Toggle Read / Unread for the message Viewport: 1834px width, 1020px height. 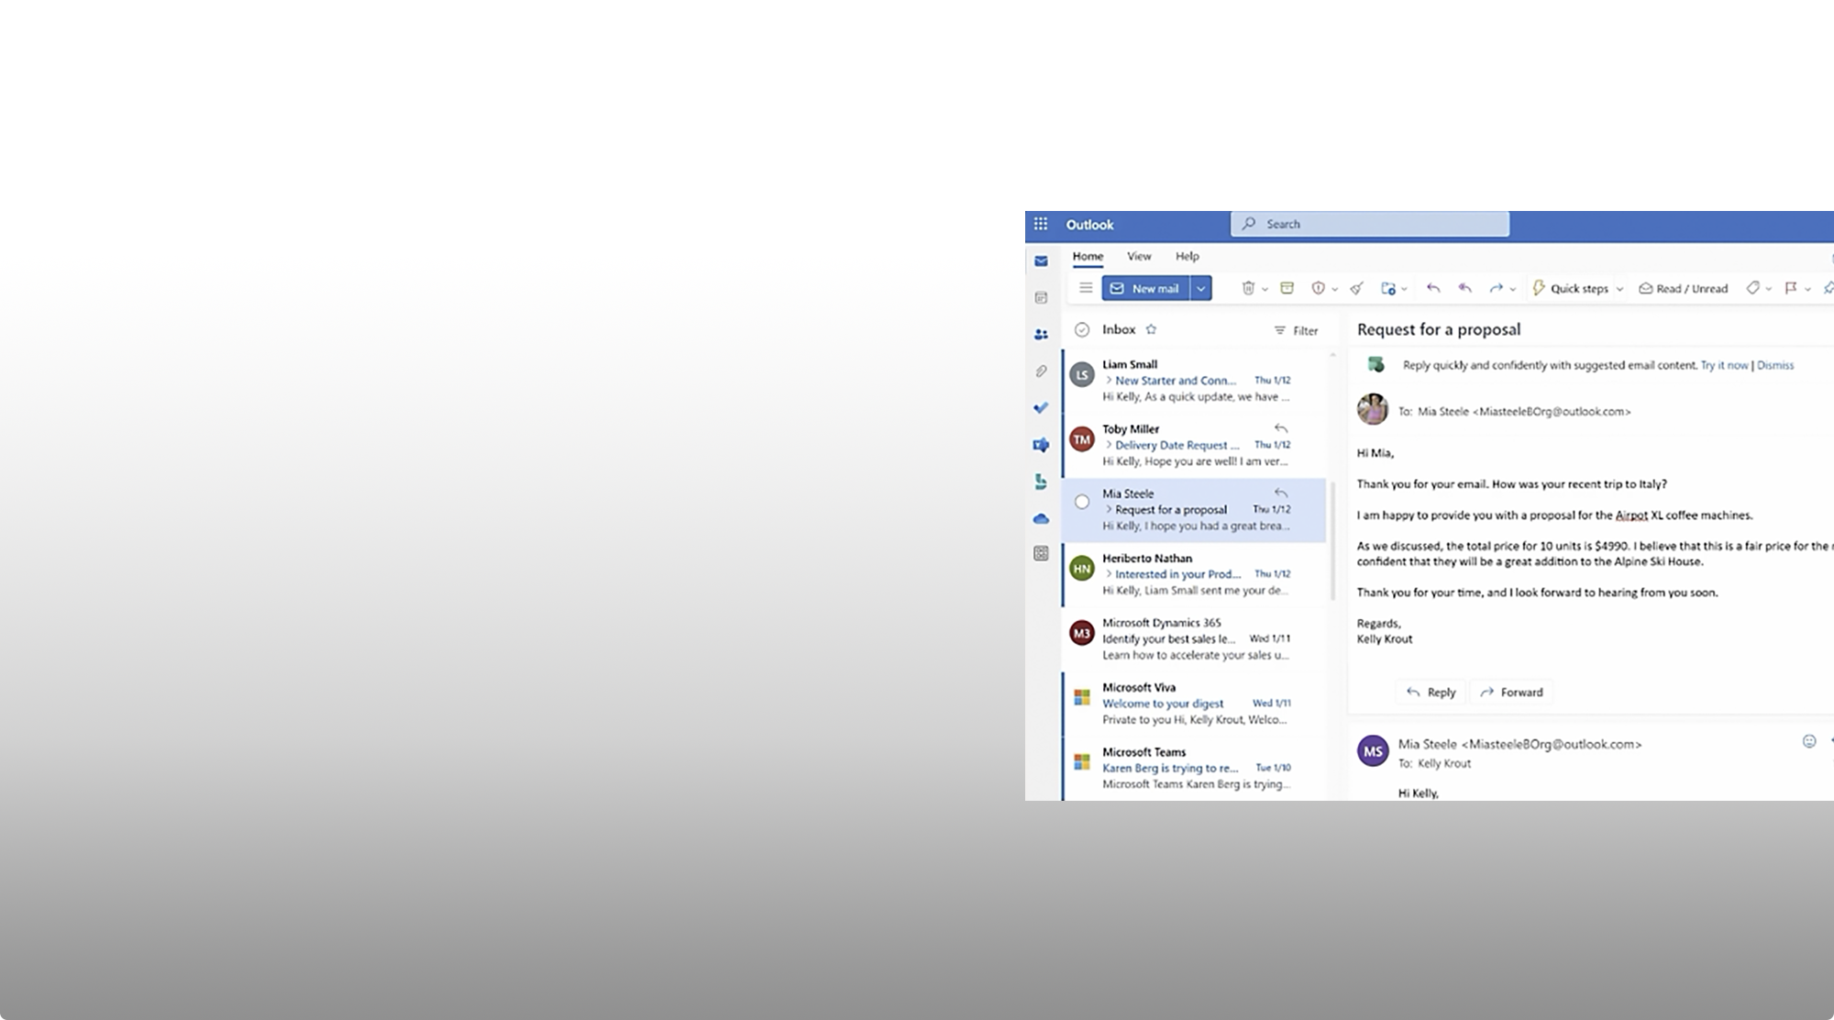(1683, 288)
